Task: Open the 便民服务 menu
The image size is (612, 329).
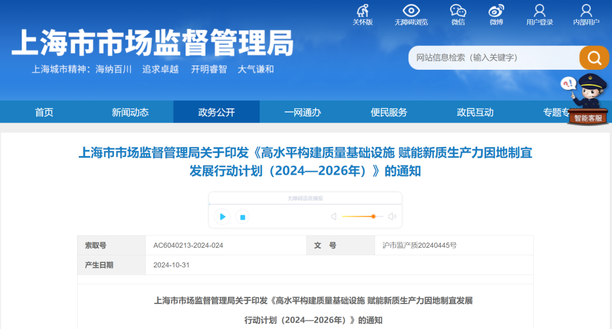Action: click(x=389, y=112)
